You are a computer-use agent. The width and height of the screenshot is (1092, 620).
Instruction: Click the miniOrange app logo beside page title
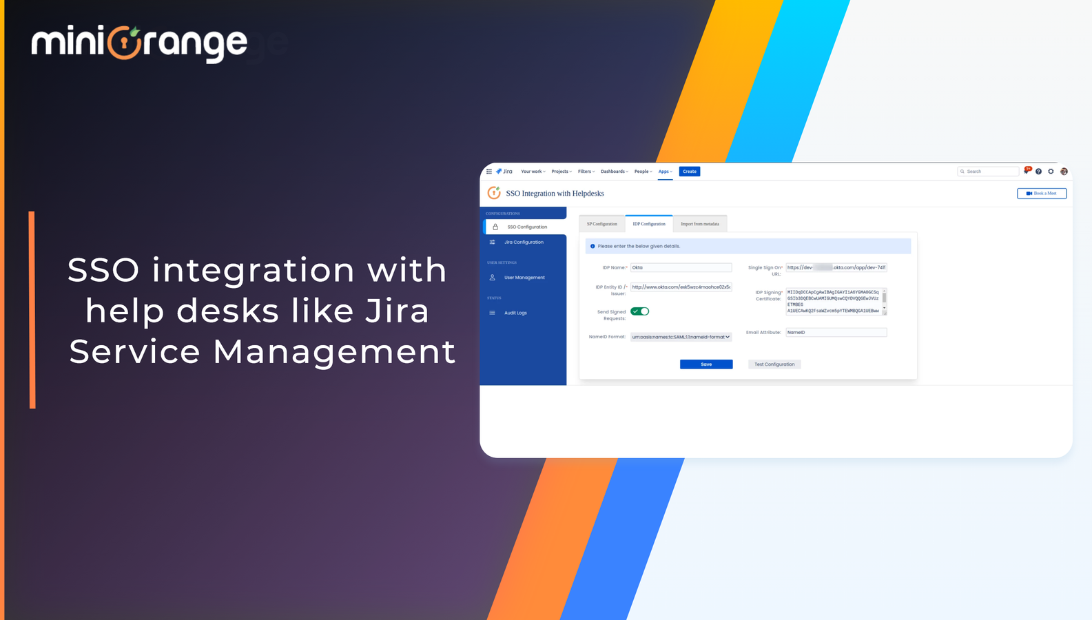pos(494,193)
